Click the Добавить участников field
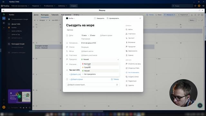The height and width of the screenshot is (116, 206). 89,55
